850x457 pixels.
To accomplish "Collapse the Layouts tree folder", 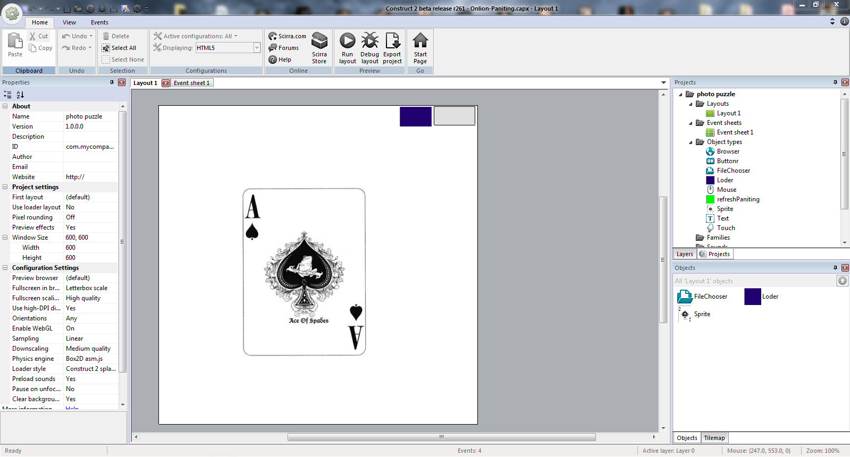I will (691, 104).
